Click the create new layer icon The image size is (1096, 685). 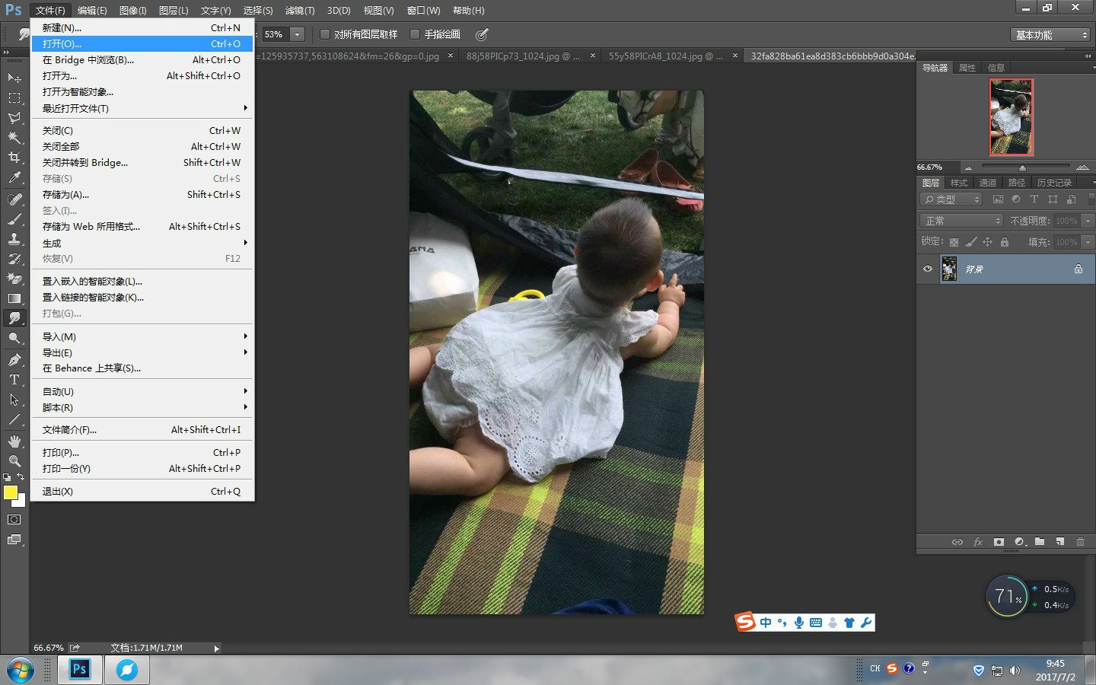click(1059, 542)
